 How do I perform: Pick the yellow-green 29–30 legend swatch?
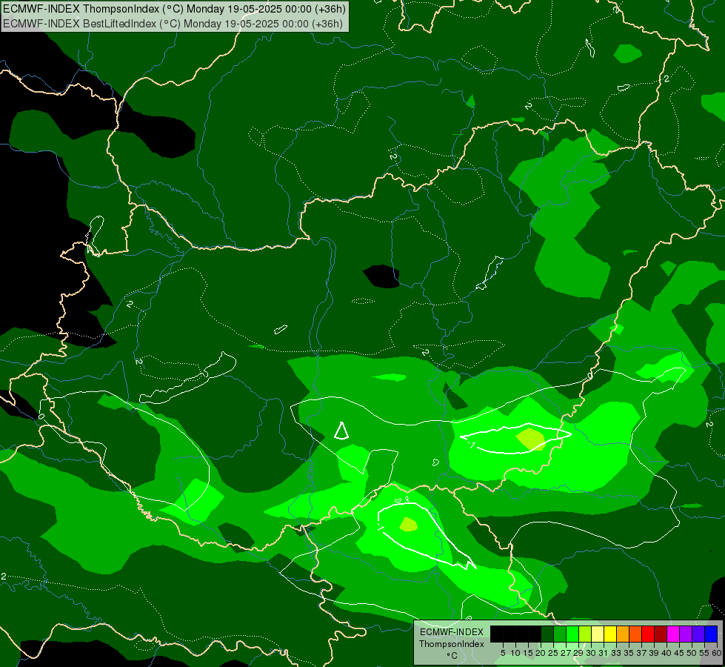pos(585,634)
